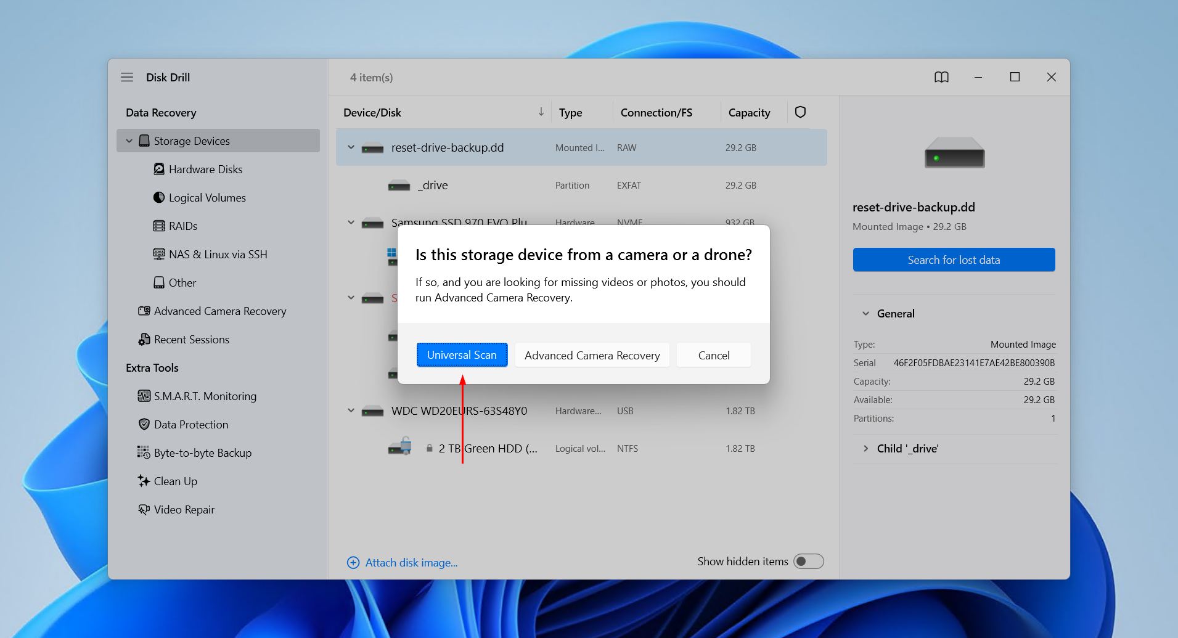1178x638 pixels.
Task: Collapse the General details section
Action: pos(865,313)
